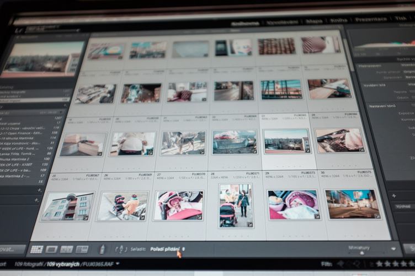This screenshot has height=276, width=415.
Task: Open the Tisk module tab
Action: point(401,19)
